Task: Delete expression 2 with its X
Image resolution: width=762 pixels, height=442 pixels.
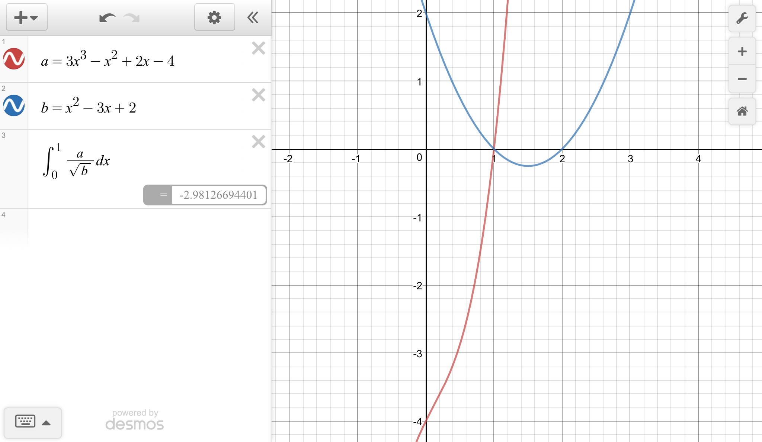Action: [258, 95]
